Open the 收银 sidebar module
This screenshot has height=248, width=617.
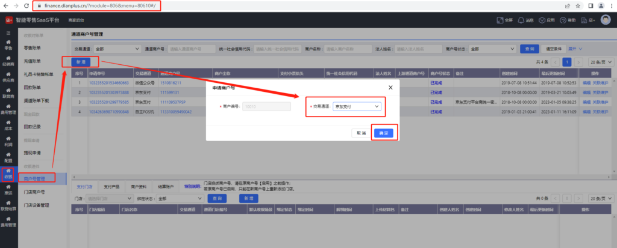[x=8, y=174]
